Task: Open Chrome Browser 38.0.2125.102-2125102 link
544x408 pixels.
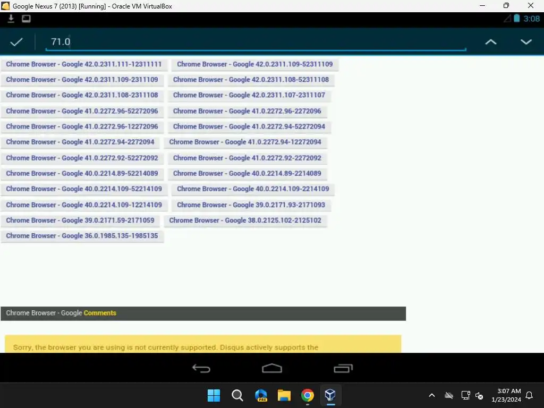Action: click(245, 220)
